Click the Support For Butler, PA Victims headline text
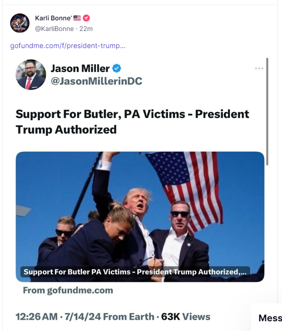This screenshot has width=282, height=331. coord(132,122)
